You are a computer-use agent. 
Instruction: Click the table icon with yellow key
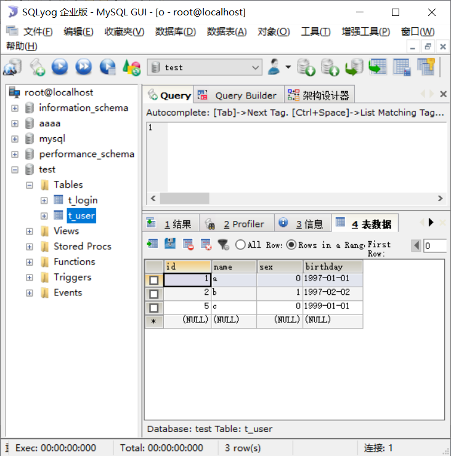[x=426, y=67]
